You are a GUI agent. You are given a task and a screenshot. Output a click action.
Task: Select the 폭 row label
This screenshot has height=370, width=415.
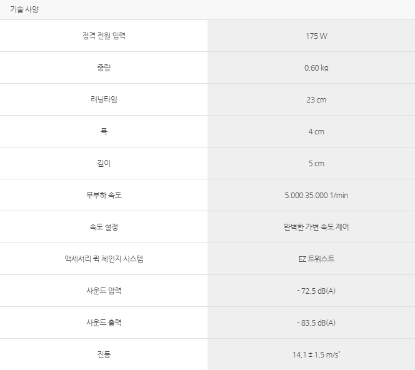104,131
